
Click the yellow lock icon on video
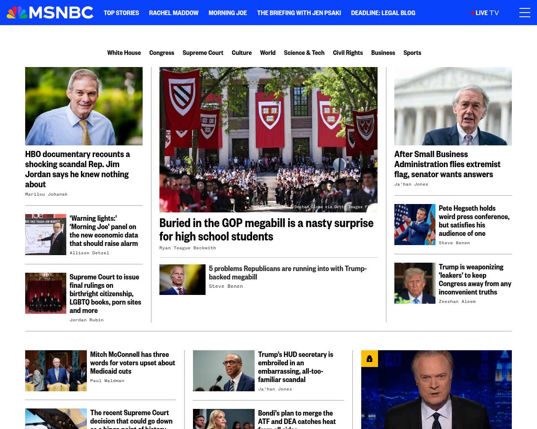[x=370, y=359]
